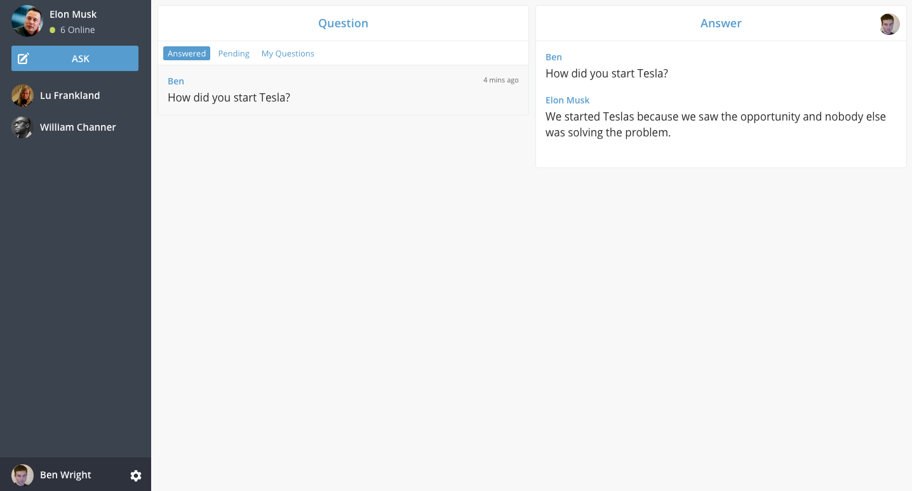912x491 pixels.
Task: Click the Elon Musk name in sidebar header
Action: (73, 14)
